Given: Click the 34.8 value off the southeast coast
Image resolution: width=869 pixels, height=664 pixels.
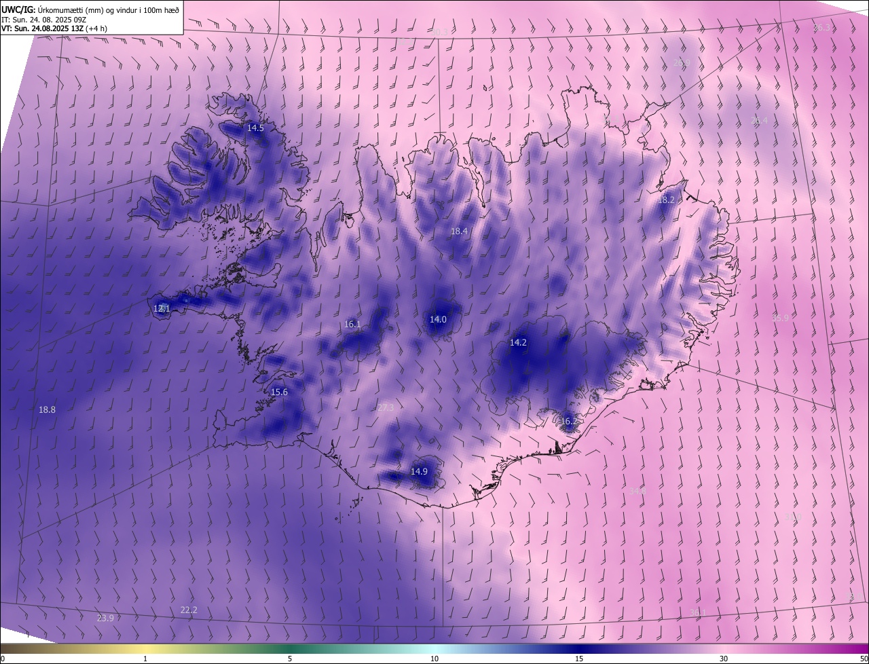Looking at the screenshot, I should (x=638, y=490).
